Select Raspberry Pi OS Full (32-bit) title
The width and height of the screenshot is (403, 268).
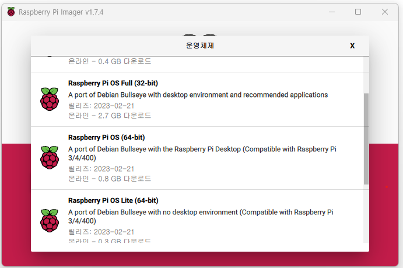coord(113,83)
